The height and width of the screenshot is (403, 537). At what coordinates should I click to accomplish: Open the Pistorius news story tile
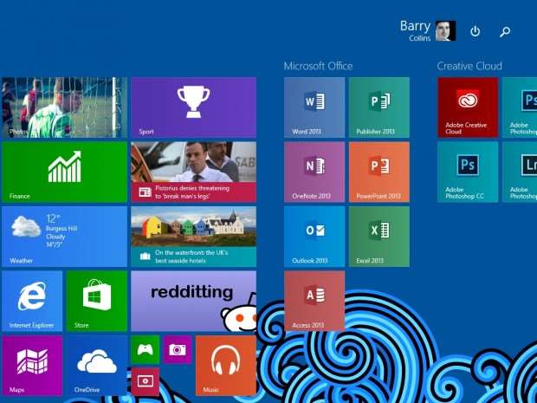coord(193,172)
